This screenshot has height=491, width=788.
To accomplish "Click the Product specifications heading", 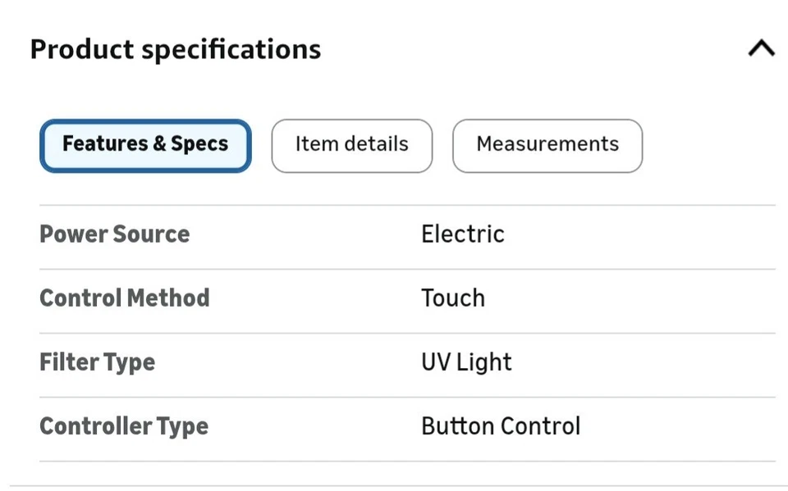I will [x=176, y=49].
